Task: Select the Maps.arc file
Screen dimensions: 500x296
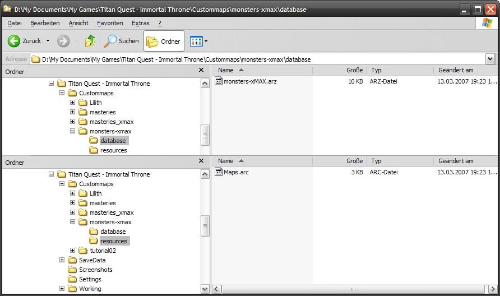Action: (235, 172)
